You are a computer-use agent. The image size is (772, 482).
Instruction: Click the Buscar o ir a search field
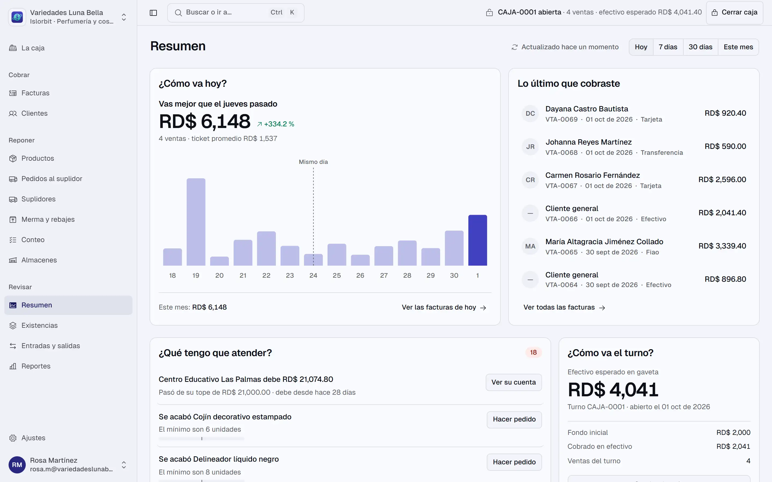click(x=236, y=13)
